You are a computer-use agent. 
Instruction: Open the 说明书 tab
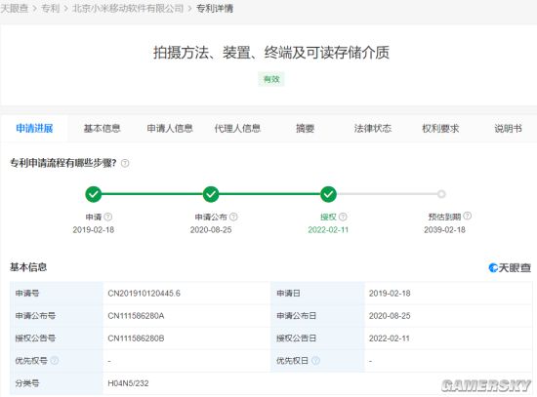coord(508,129)
